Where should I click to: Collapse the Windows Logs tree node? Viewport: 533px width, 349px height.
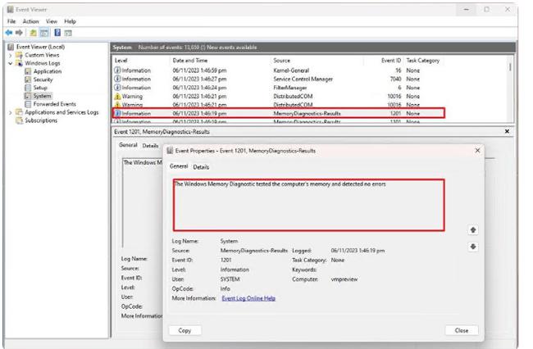(x=11, y=63)
